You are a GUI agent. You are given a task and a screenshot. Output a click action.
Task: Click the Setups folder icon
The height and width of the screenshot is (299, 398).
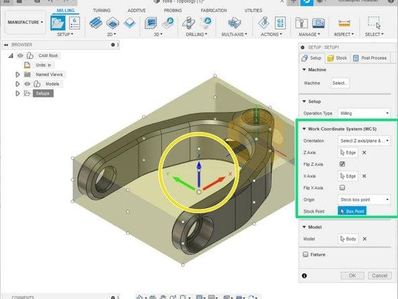click(x=27, y=94)
